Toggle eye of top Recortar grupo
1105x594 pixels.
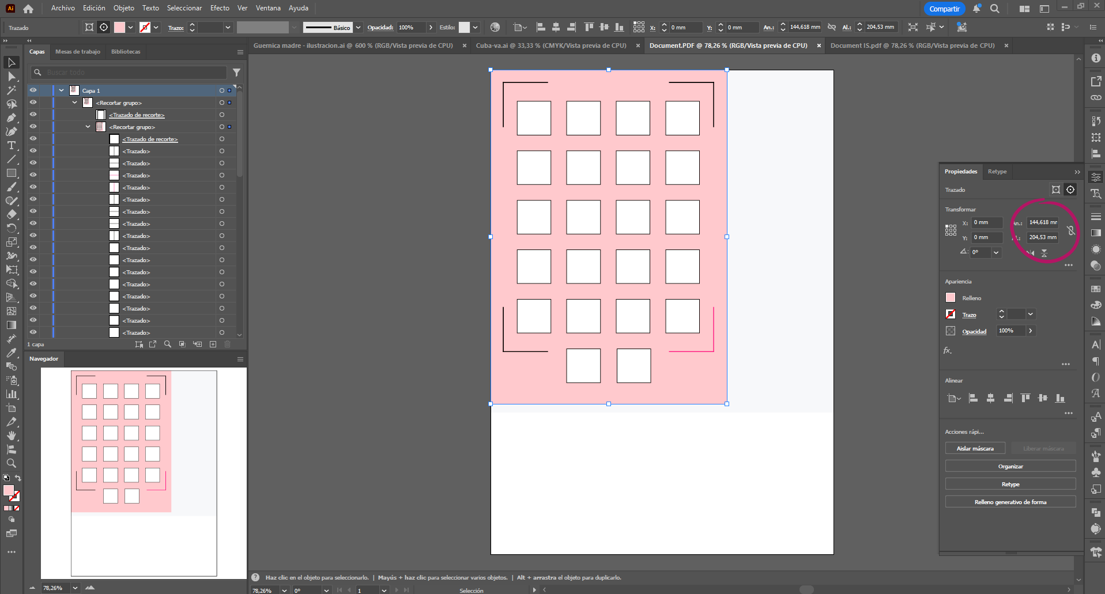tap(33, 103)
